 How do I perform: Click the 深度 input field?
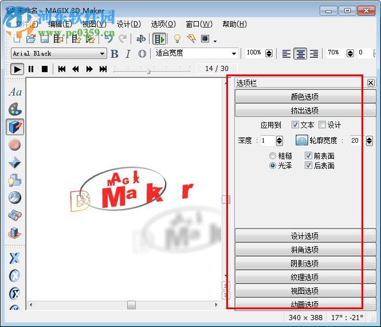pos(268,140)
